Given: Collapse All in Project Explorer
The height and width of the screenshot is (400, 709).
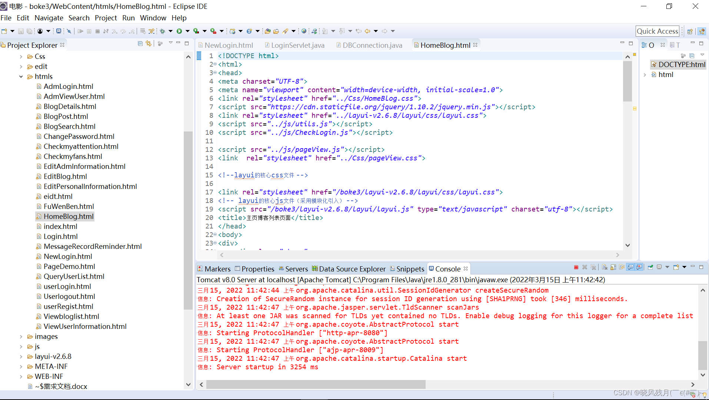Looking at the screenshot, I should point(140,43).
